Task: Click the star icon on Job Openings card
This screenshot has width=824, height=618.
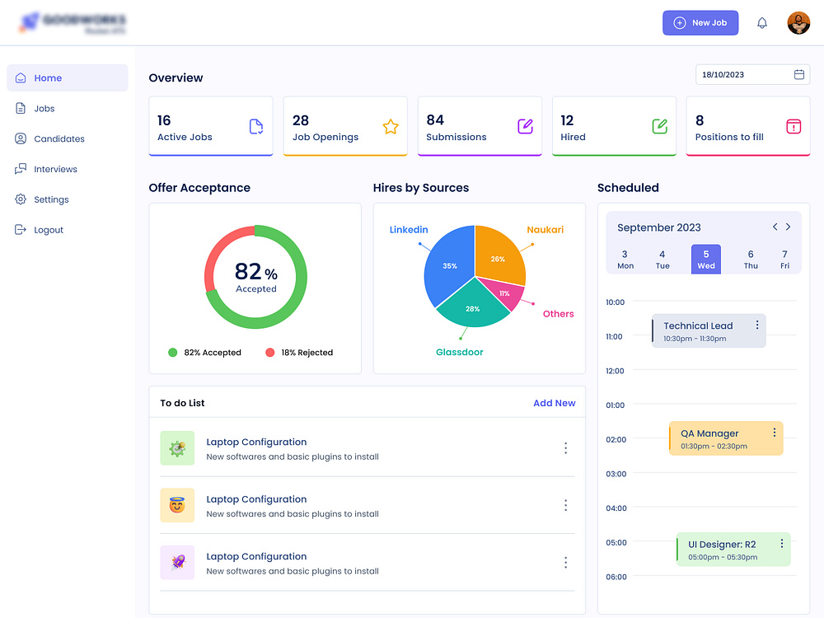Action: [390, 128]
